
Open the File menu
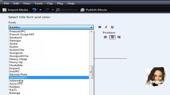6,3
